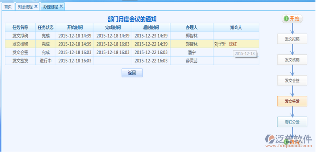Select the 发文会签 table row
This screenshot has width=316, height=152.
coord(132,53)
